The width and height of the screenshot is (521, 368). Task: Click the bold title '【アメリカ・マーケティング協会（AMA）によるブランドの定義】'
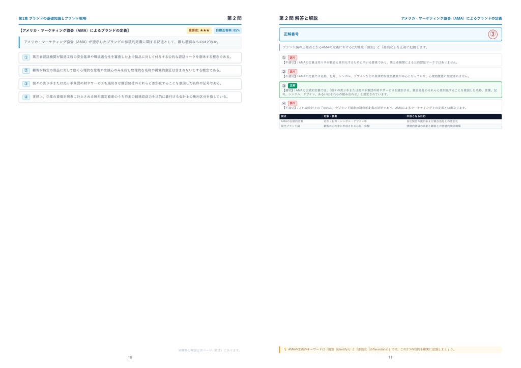[75, 30]
